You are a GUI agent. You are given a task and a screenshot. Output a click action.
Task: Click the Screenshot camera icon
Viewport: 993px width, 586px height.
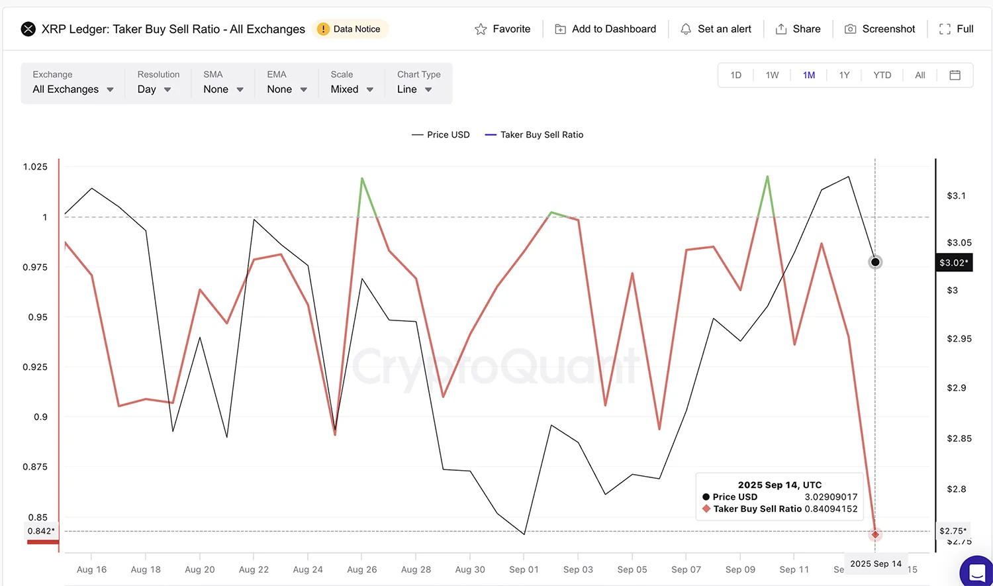click(x=851, y=29)
